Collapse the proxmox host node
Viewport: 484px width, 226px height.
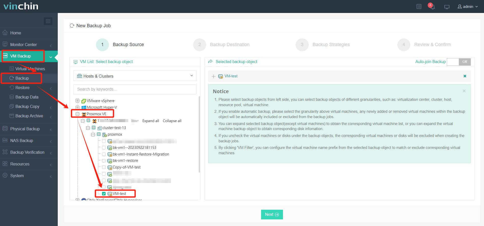93,134
